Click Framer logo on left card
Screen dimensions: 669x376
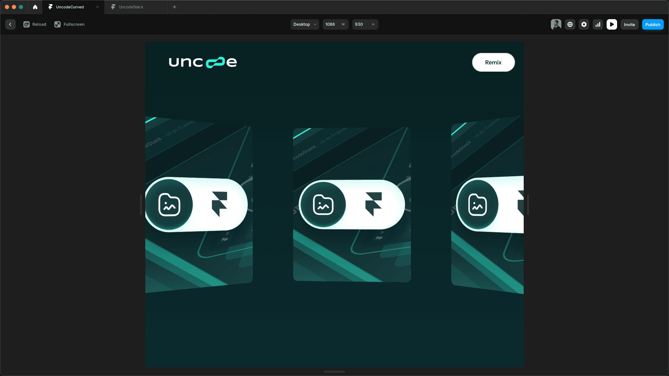(x=220, y=204)
